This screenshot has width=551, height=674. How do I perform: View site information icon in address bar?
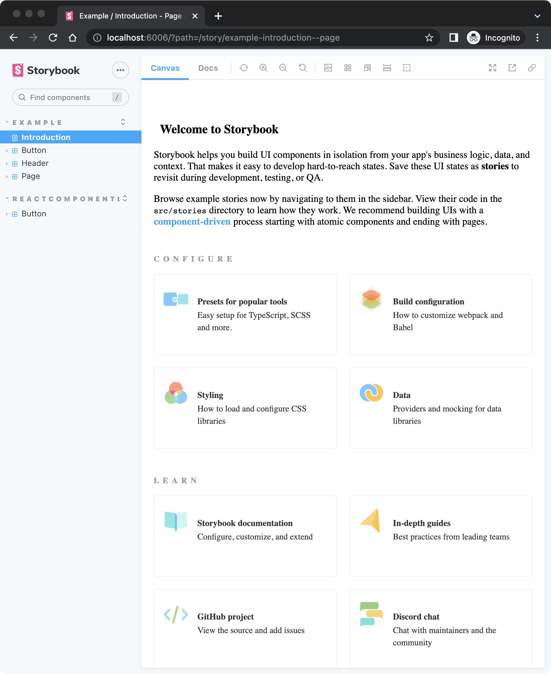point(97,38)
